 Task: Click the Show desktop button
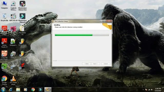pyautogui.click(x=163, y=90)
